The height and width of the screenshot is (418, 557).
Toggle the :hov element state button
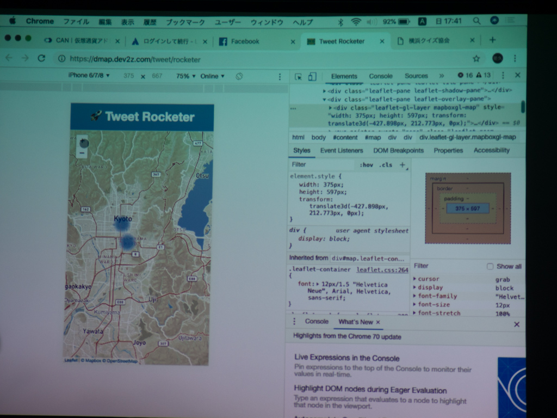(366, 164)
